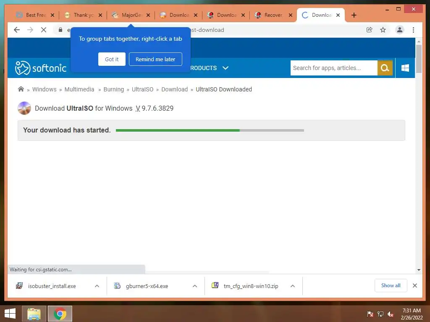The width and height of the screenshot is (430, 322).
Task: Click the scrollbar down arrow
Action: [419, 270]
